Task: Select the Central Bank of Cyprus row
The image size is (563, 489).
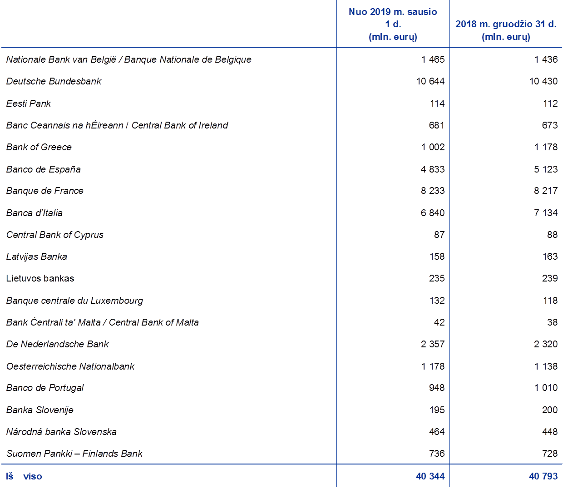Action: (x=55, y=235)
